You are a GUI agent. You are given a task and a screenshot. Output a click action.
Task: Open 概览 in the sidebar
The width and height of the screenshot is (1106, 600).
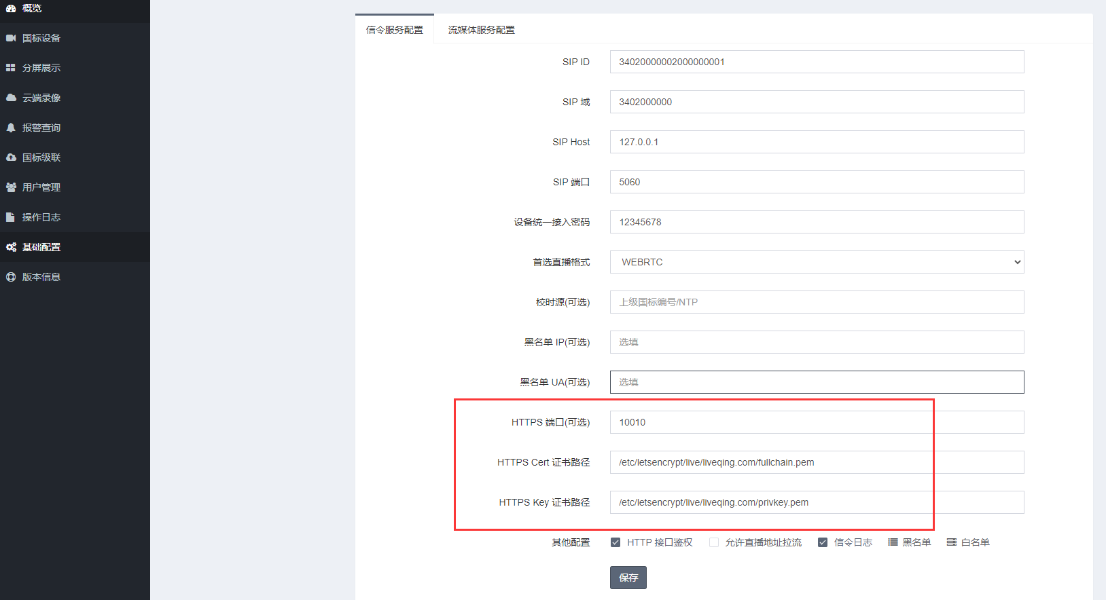point(75,8)
